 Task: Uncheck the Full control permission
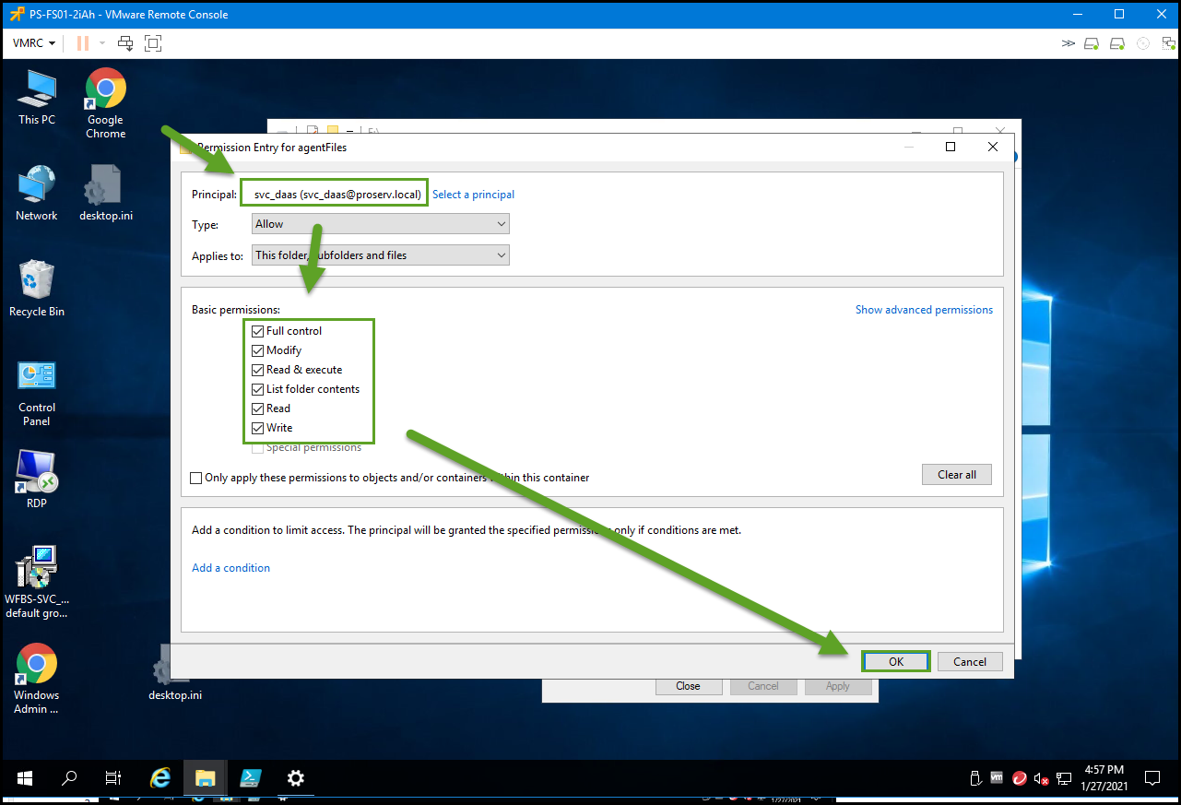pos(258,331)
